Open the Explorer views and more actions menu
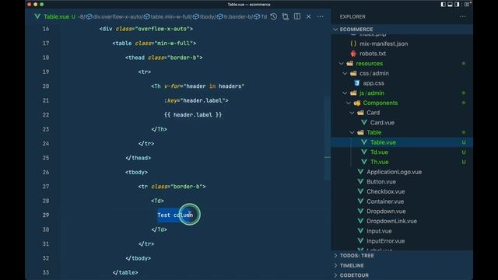The image size is (498, 280). (463, 16)
